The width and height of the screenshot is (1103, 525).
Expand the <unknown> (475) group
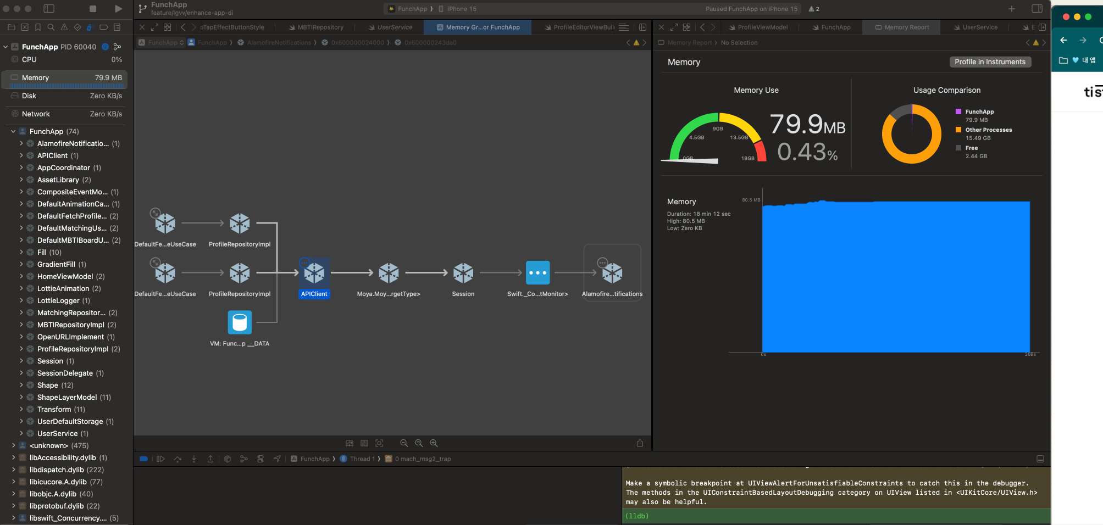click(13, 445)
